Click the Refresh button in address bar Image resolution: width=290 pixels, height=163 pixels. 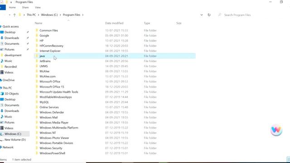point(209,15)
